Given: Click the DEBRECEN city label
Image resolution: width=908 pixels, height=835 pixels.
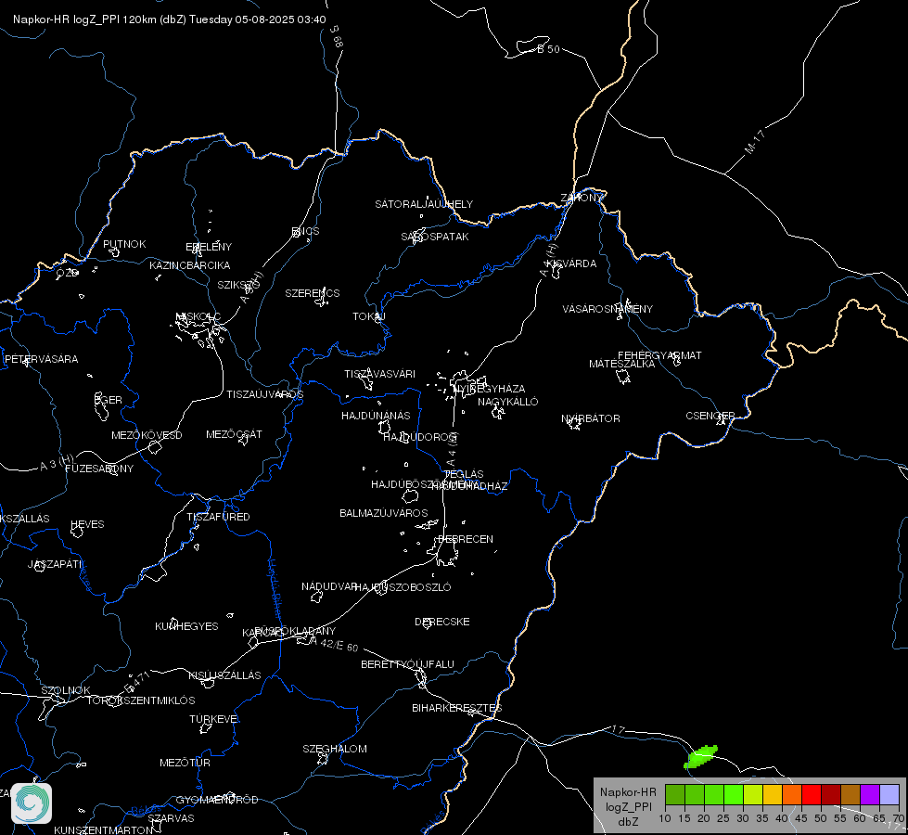Looking at the screenshot, I should pos(466,539).
